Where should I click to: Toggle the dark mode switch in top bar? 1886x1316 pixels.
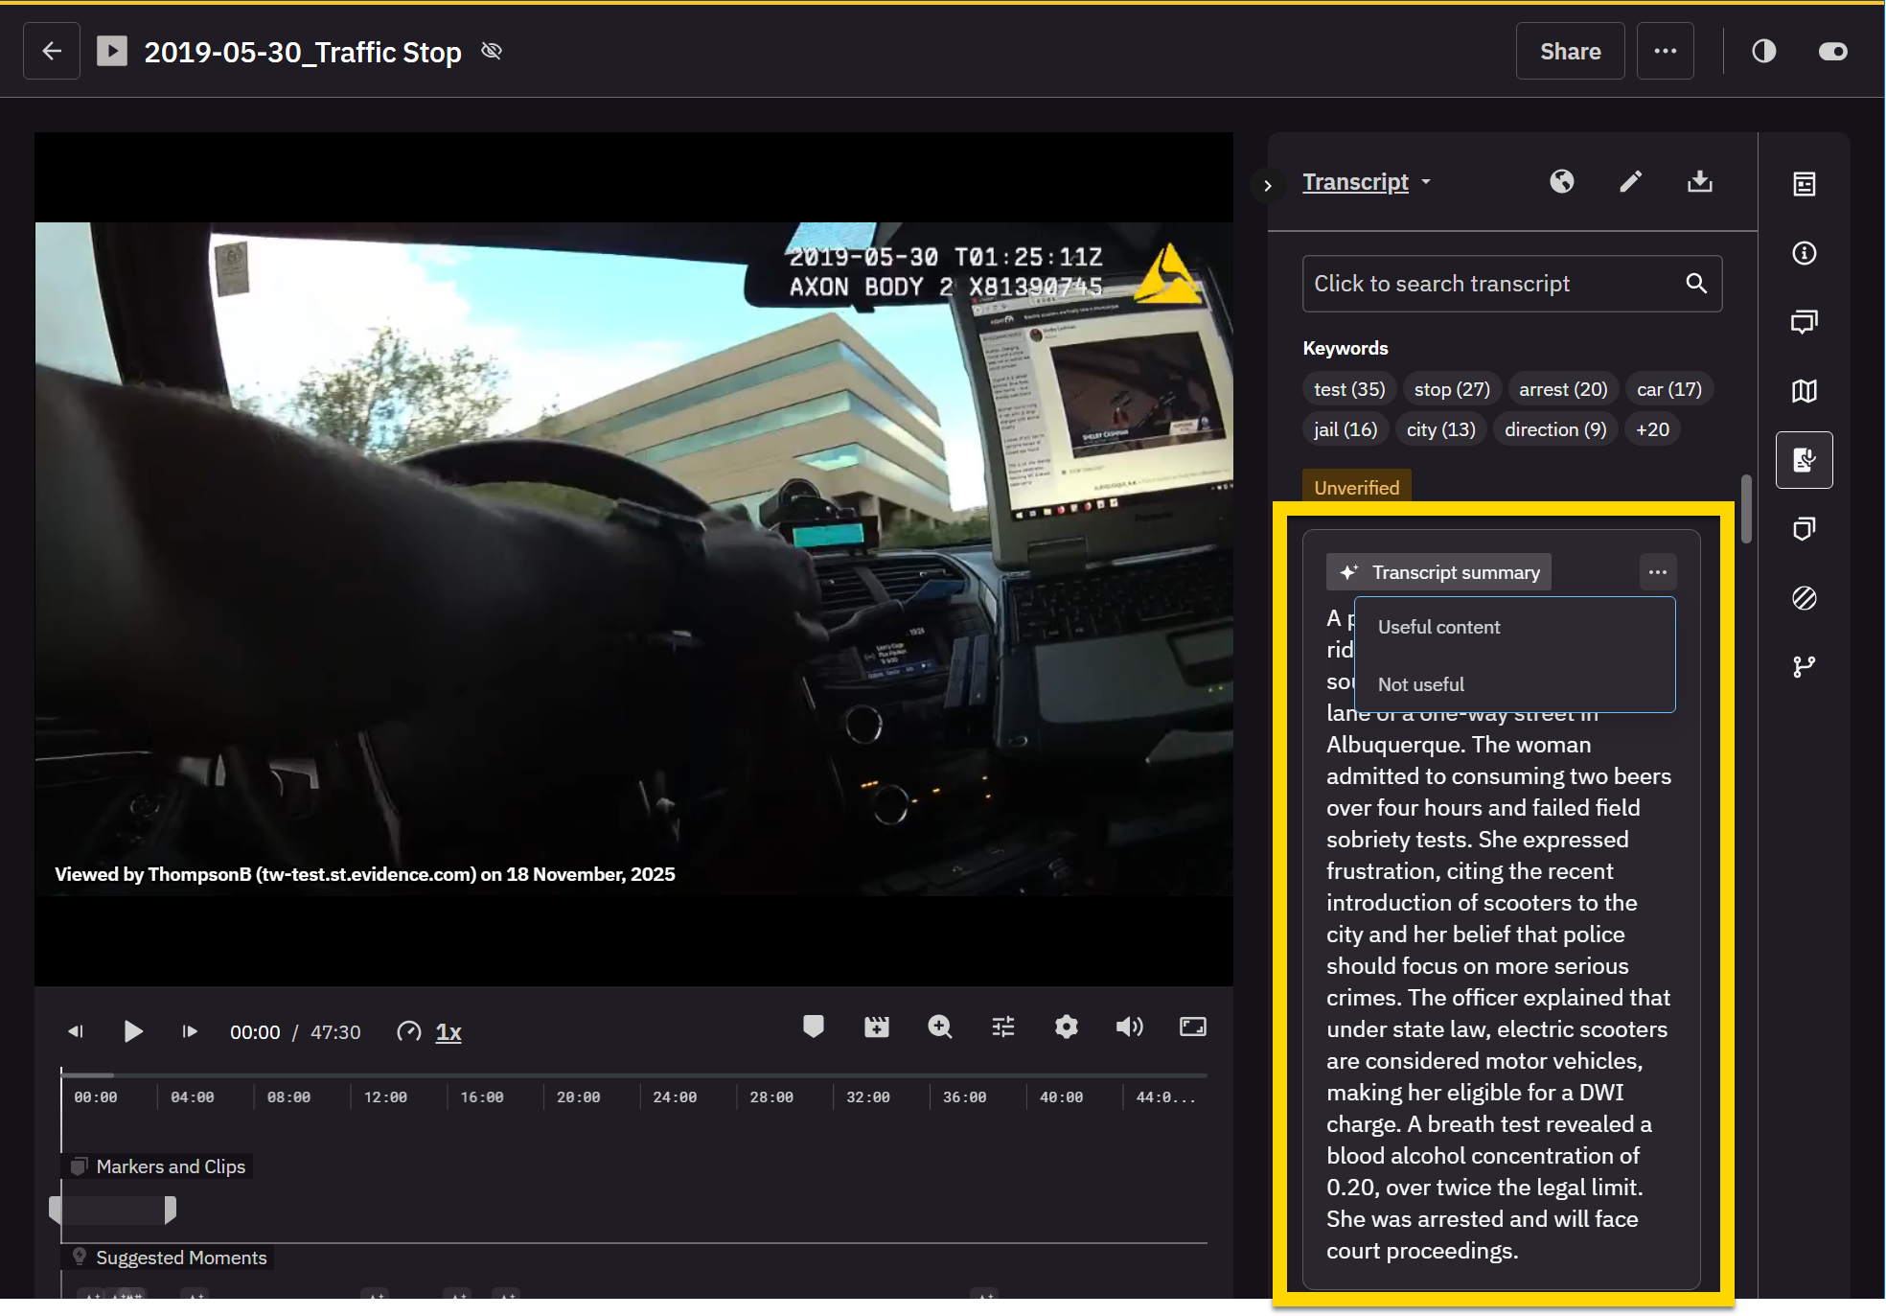click(x=1832, y=51)
